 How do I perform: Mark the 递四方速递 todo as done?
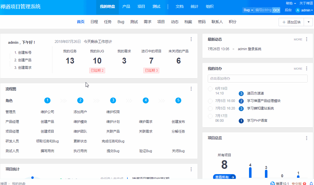point(210,89)
